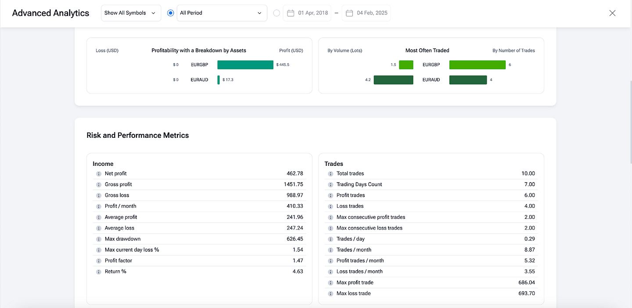Click info icon beside Trading Days Count
The height and width of the screenshot is (308, 632).
coord(330,185)
